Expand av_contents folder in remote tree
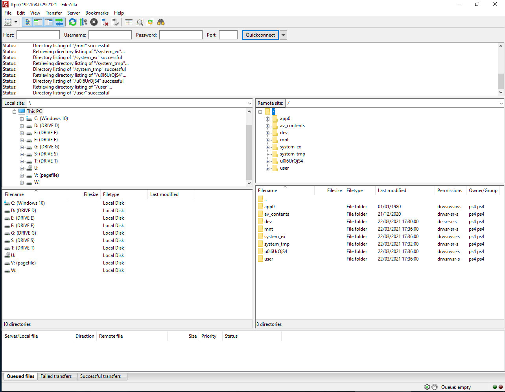 point(267,126)
